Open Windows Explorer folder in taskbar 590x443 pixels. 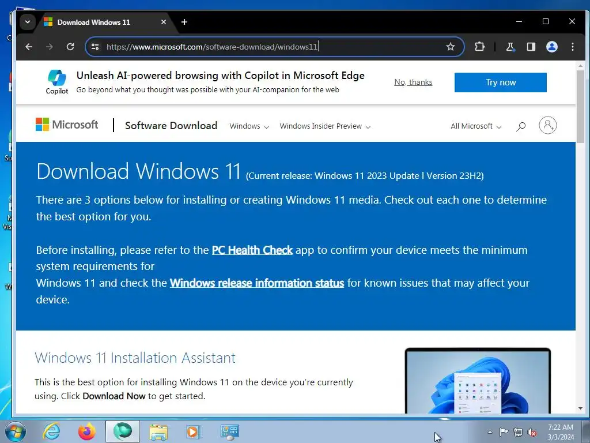(x=158, y=431)
